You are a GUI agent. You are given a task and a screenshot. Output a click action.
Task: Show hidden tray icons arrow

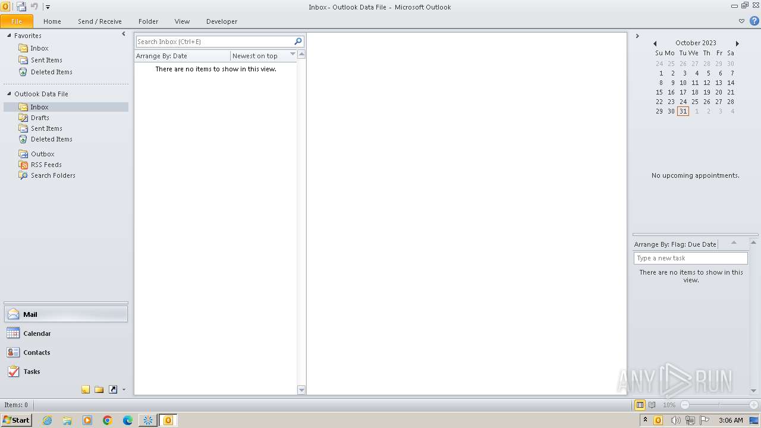(645, 420)
